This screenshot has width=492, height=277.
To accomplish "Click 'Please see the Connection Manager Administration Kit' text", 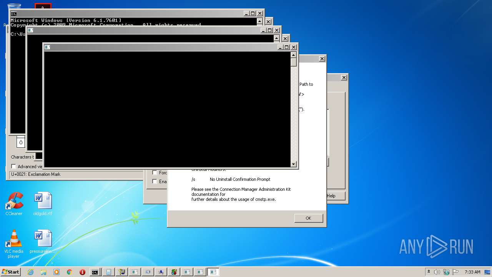I will pyautogui.click(x=241, y=189).
